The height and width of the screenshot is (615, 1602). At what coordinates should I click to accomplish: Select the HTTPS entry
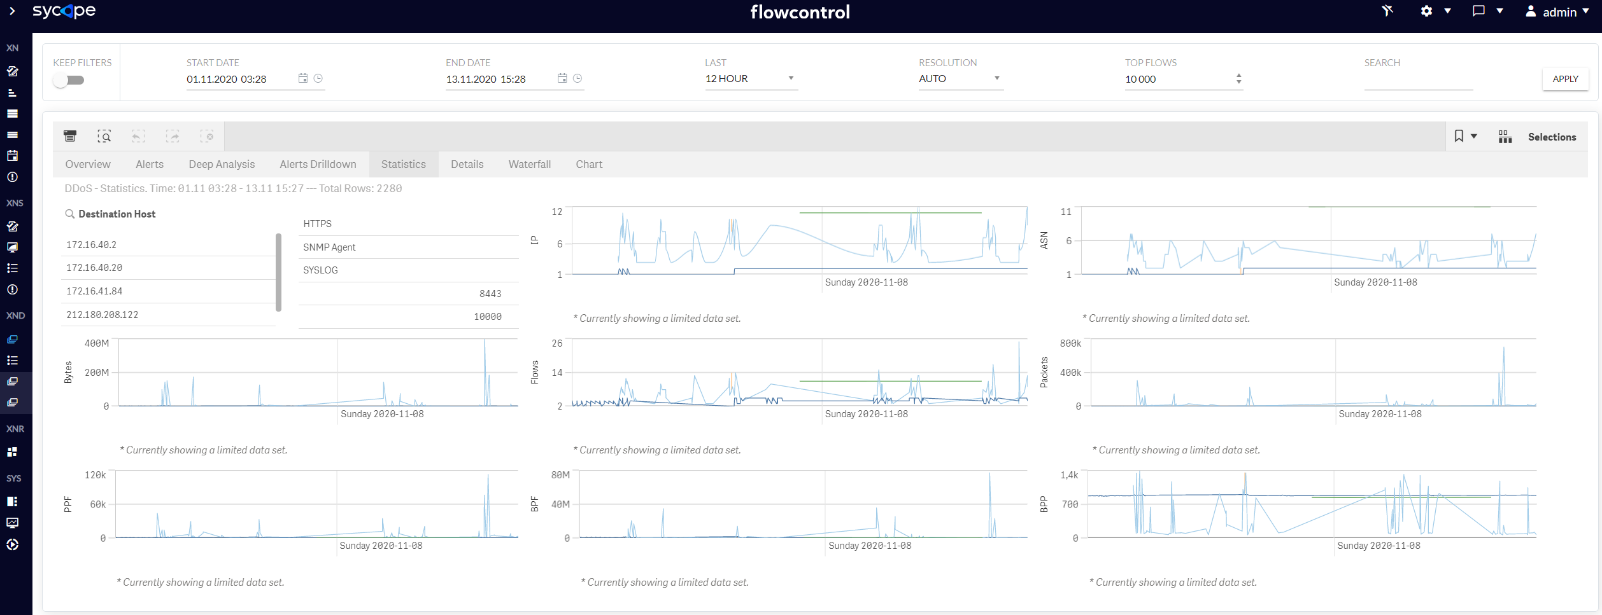[409, 224]
